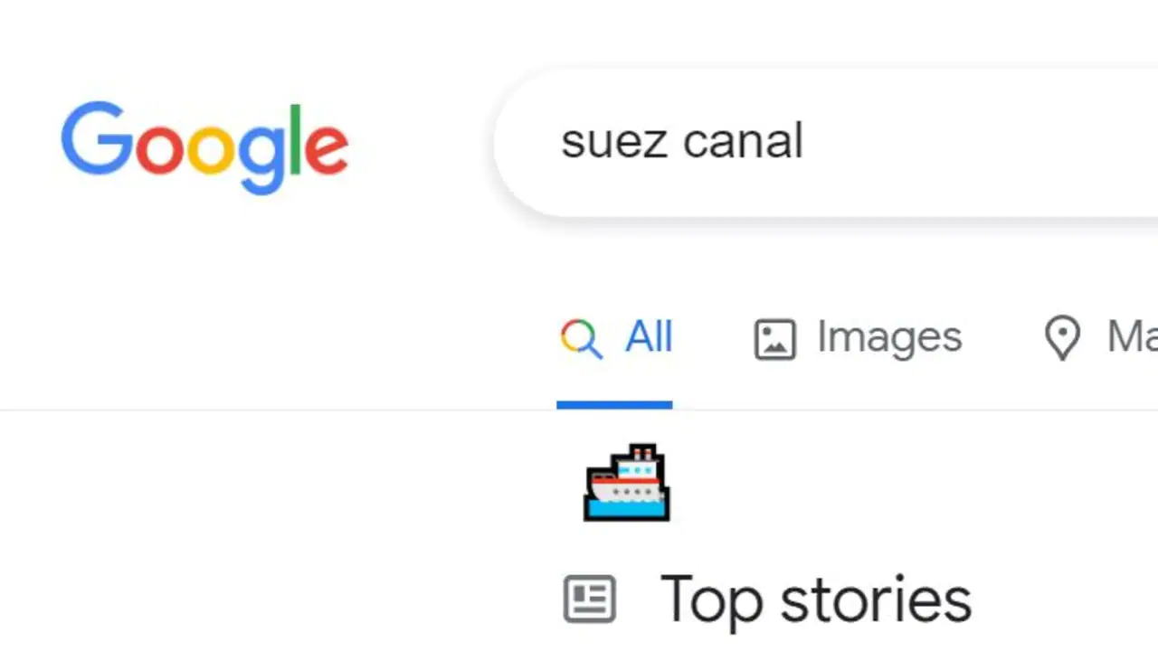Click the ship emoji illustration
Screen dimensions: 1158x651
pos(627,482)
